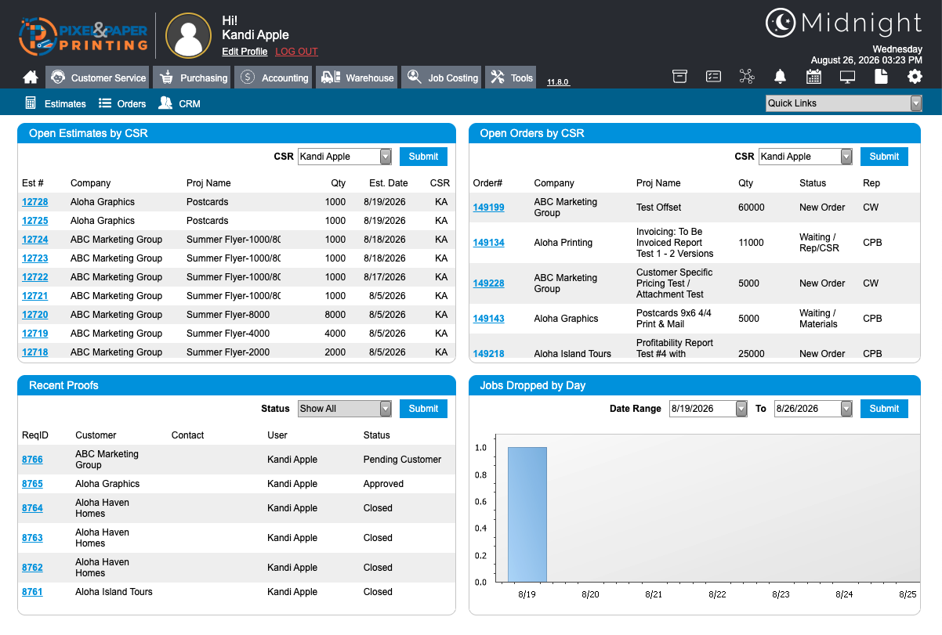This screenshot has height=635, width=942.
Task: Submit the Jobs Dropped date range
Action: (x=884, y=409)
